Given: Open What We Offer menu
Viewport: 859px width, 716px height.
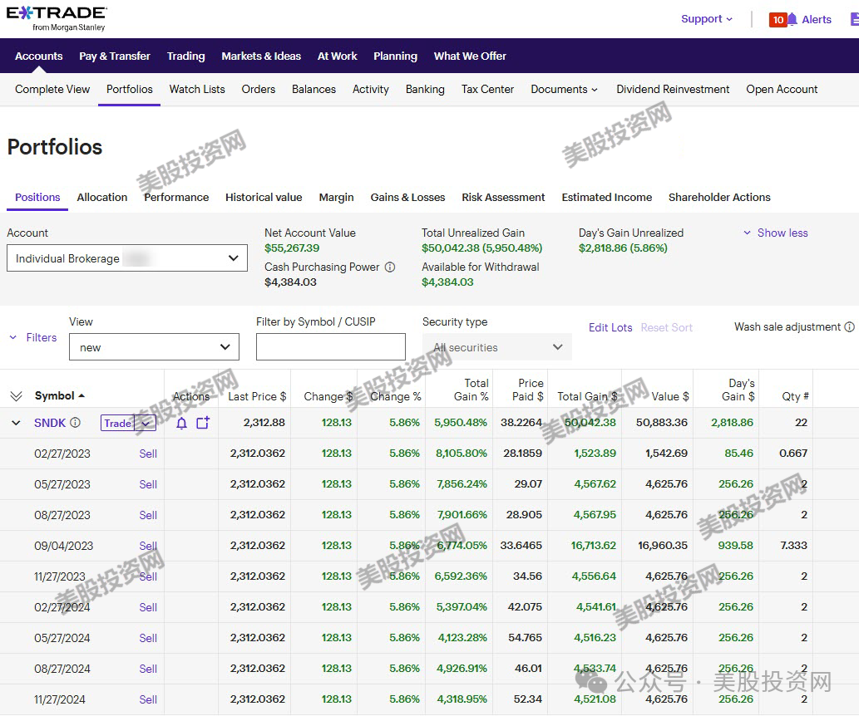Looking at the screenshot, I should tap(470, 56).
